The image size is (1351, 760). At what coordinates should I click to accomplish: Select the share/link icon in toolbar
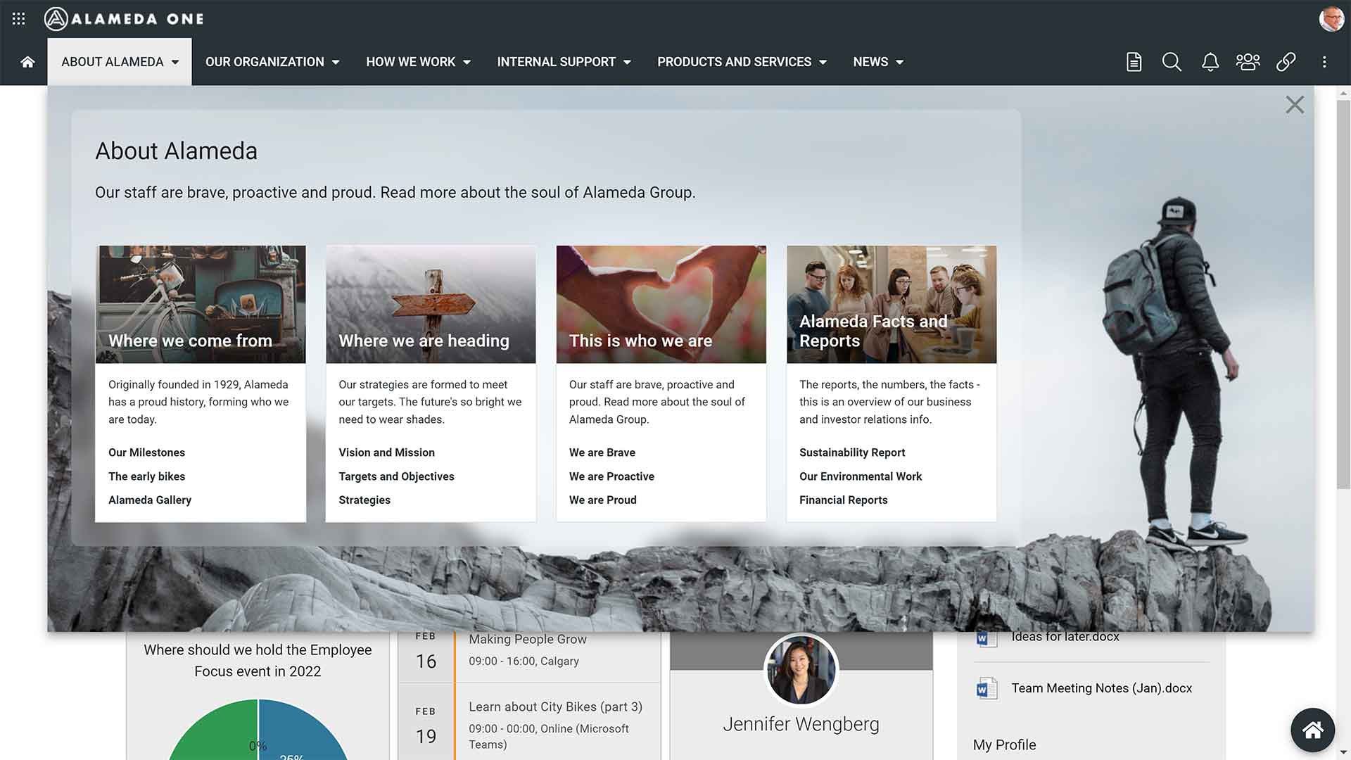tap(1286, 61)
